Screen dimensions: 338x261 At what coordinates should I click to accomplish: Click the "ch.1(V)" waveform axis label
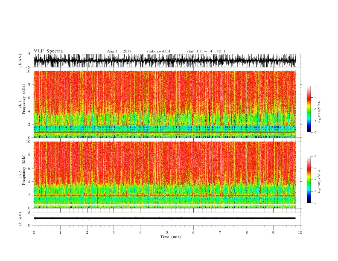(x=20, y=61)
